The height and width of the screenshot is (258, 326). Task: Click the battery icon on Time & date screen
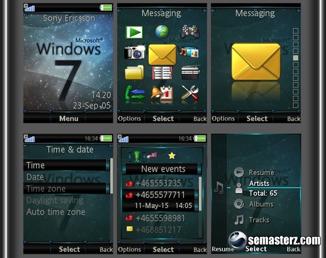tap(106, 138)
